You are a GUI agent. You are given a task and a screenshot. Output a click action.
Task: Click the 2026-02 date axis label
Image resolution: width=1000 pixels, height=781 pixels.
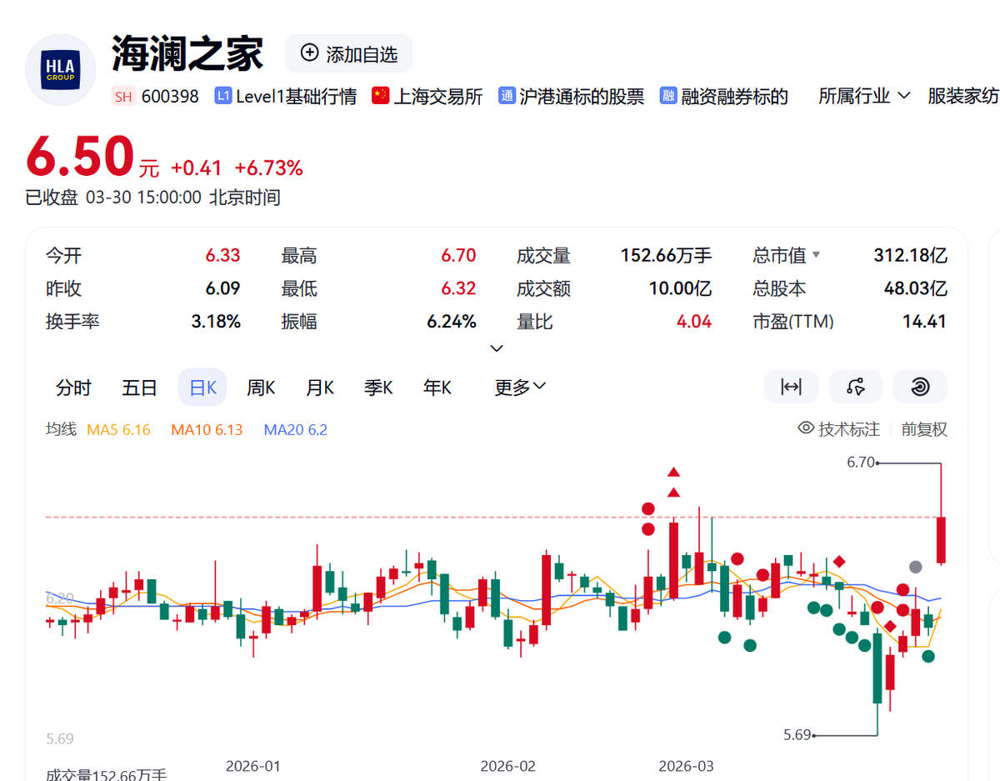tap(508, 765)
